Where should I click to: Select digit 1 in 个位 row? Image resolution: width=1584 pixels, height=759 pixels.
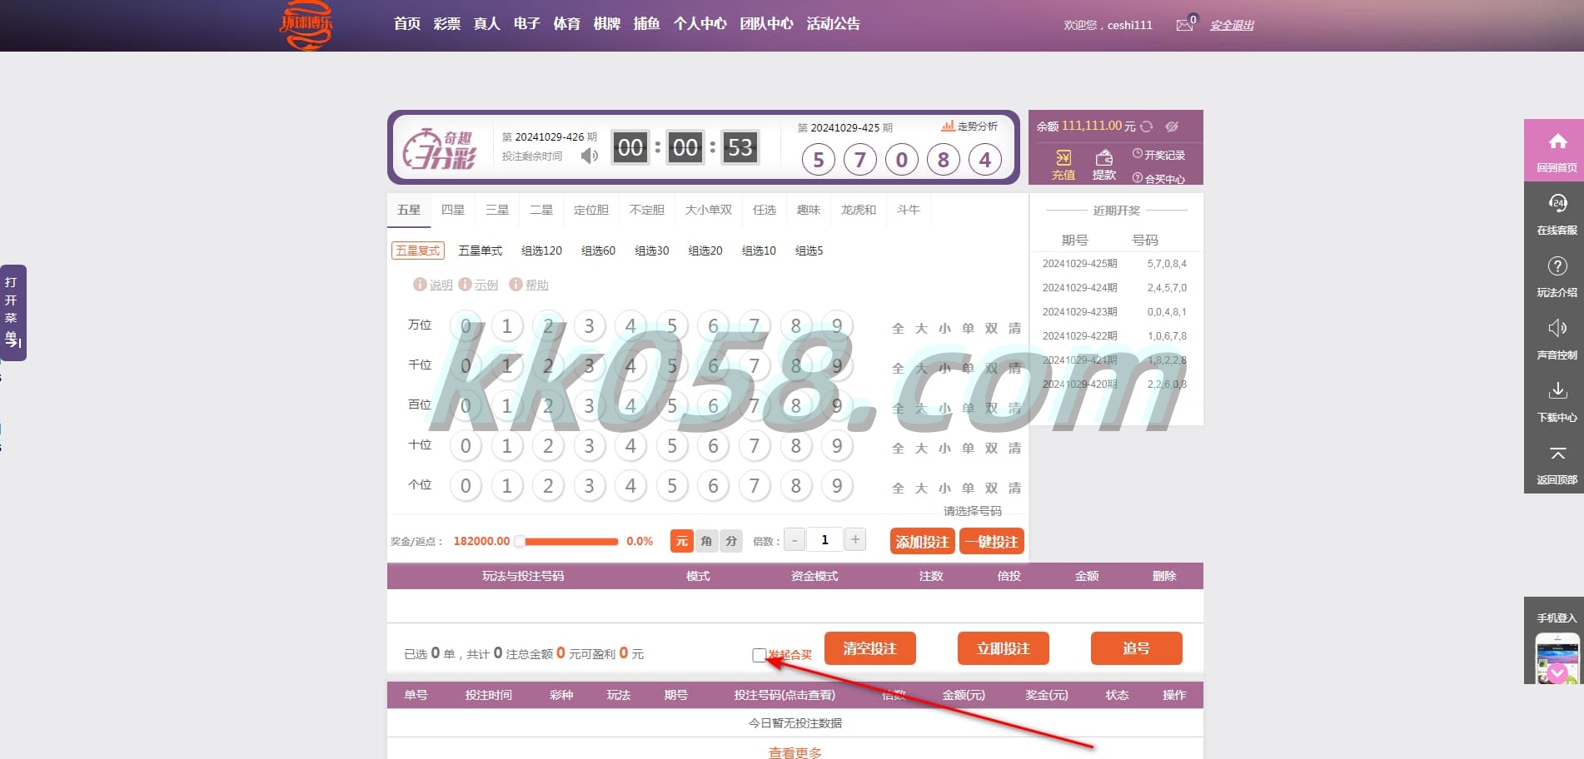pos(507,486)
